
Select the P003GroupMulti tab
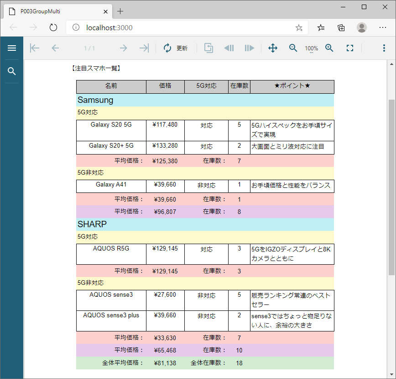[x=57, y=11]
